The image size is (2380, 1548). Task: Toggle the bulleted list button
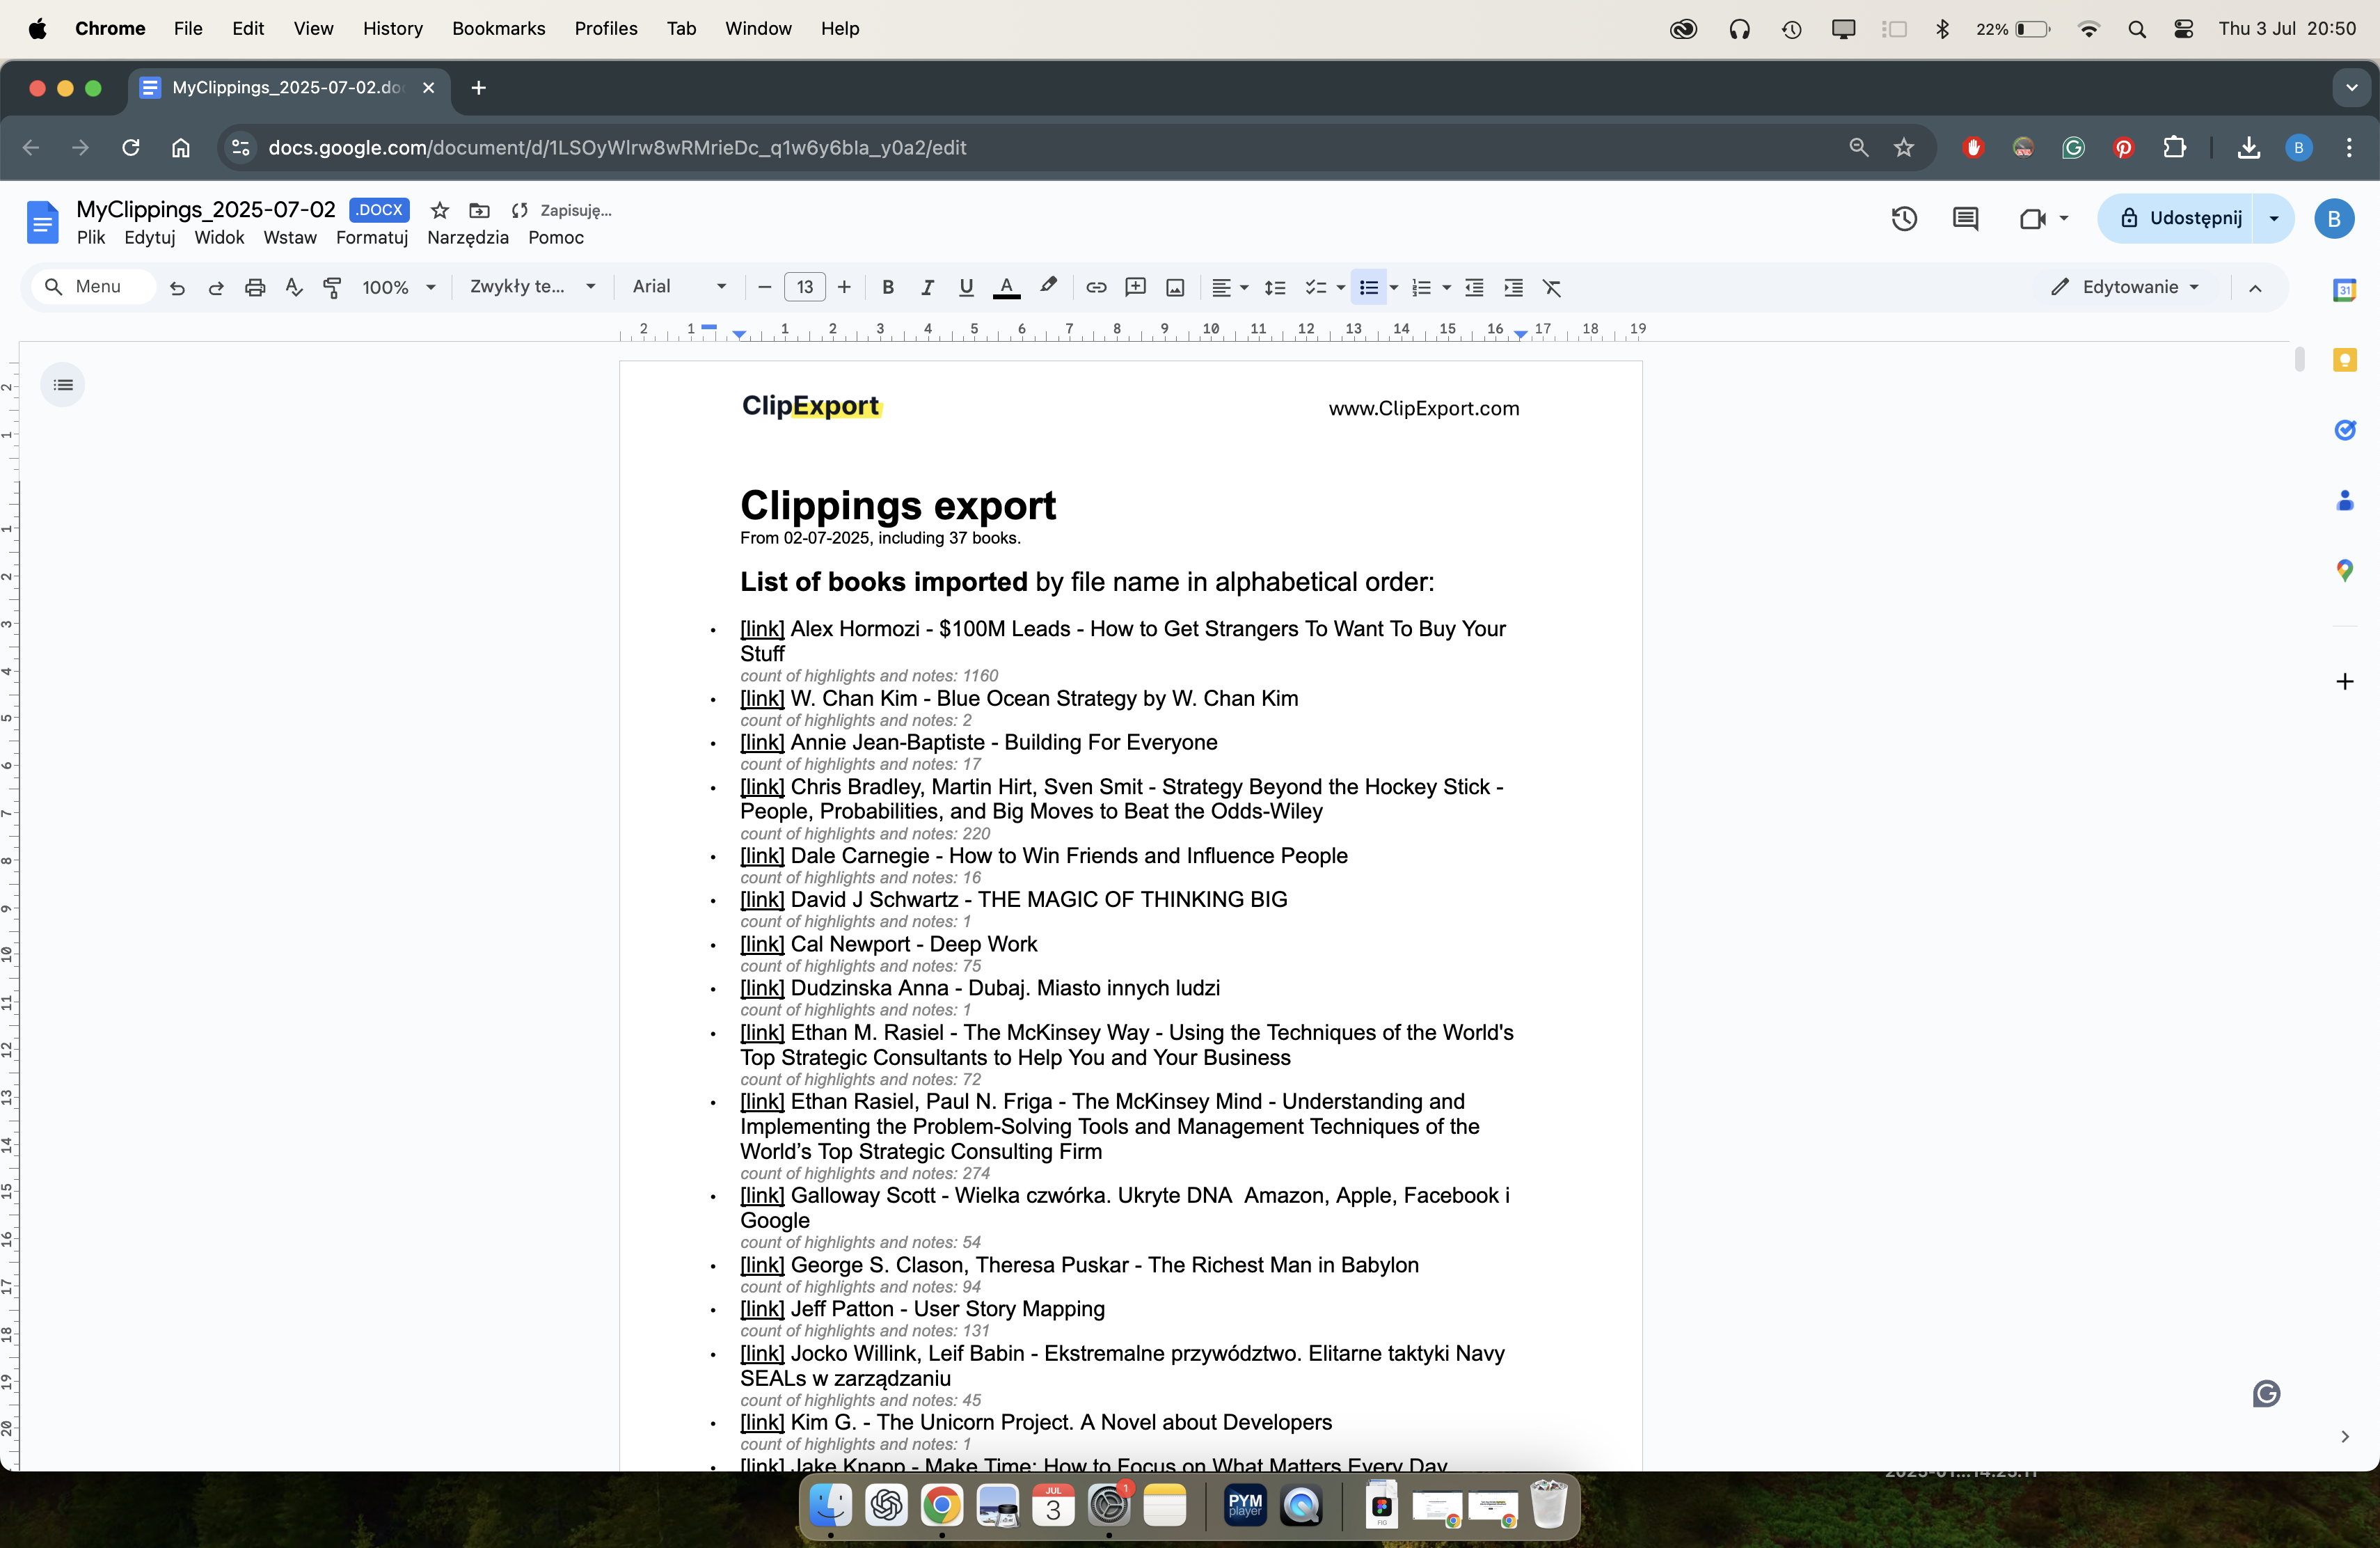(x=1369, y=288)
